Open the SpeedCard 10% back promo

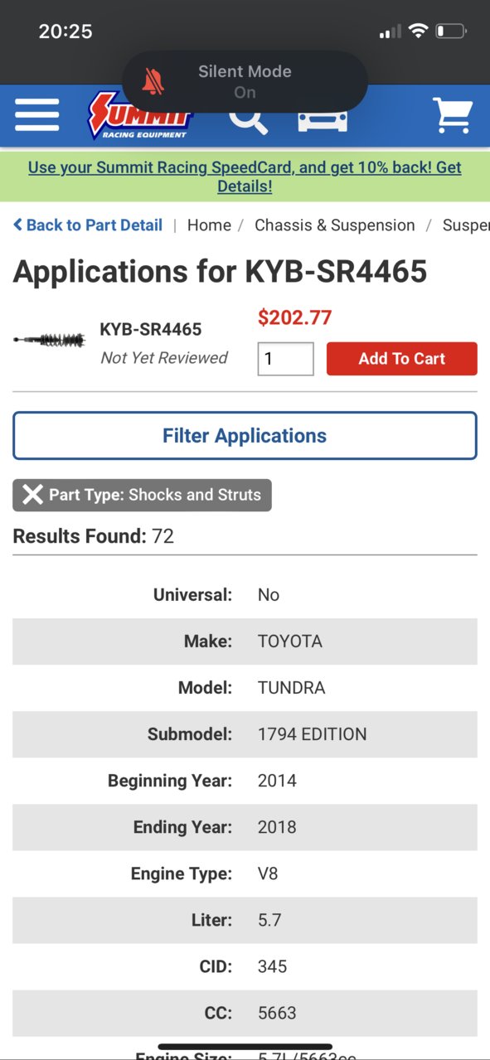point(245,177)
